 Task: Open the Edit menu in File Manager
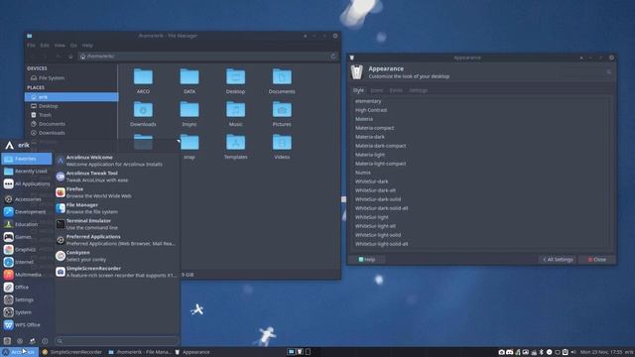pos(45,46)
